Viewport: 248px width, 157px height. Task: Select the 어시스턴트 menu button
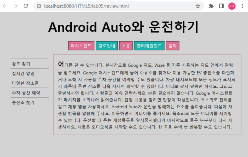81,46
